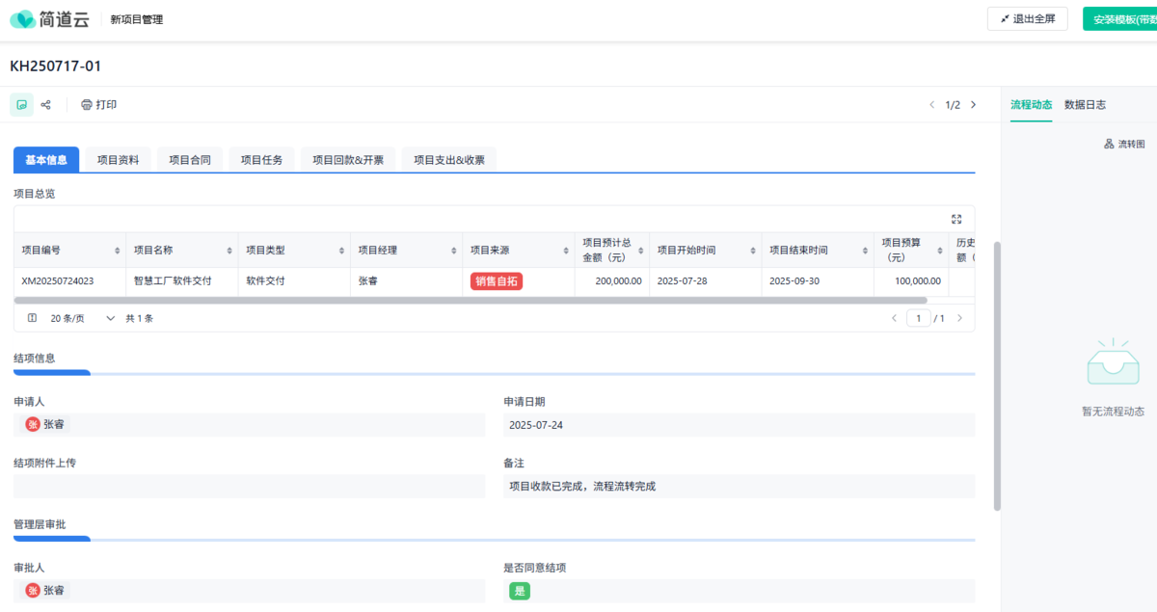
Task: Open the 20 条/页 page size dropdown
Action: 83,318
